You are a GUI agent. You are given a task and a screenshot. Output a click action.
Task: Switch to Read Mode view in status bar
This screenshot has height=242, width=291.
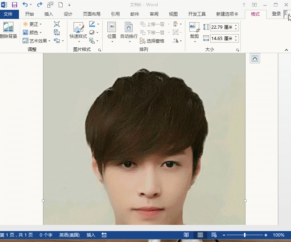tap(186, 235)
